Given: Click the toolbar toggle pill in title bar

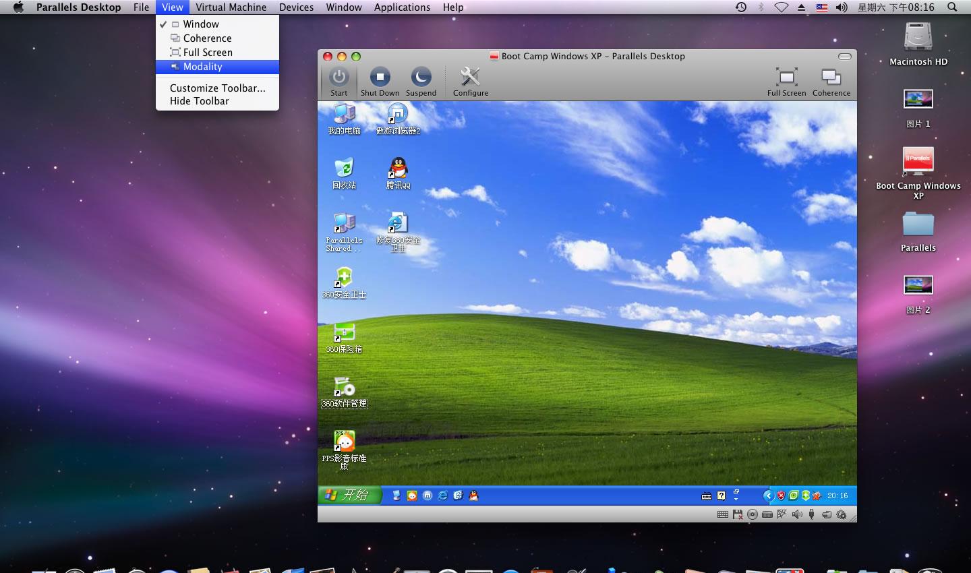Looking at the screenshot, I should (844, 56).
